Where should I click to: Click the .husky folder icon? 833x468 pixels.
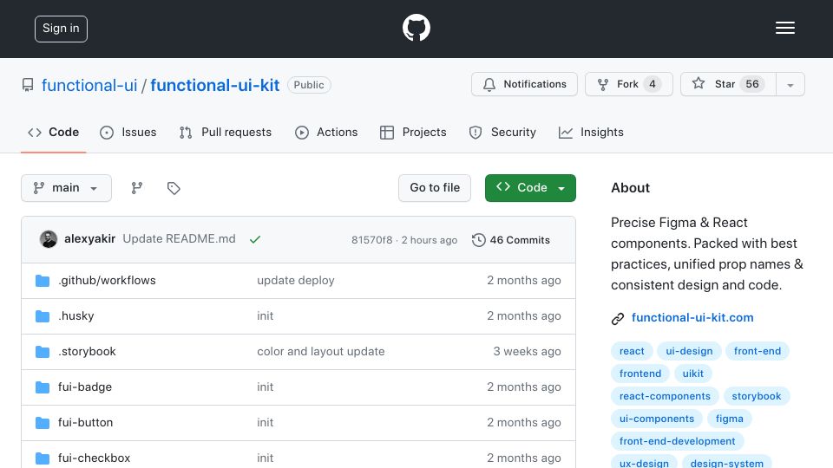coord(43,315)
